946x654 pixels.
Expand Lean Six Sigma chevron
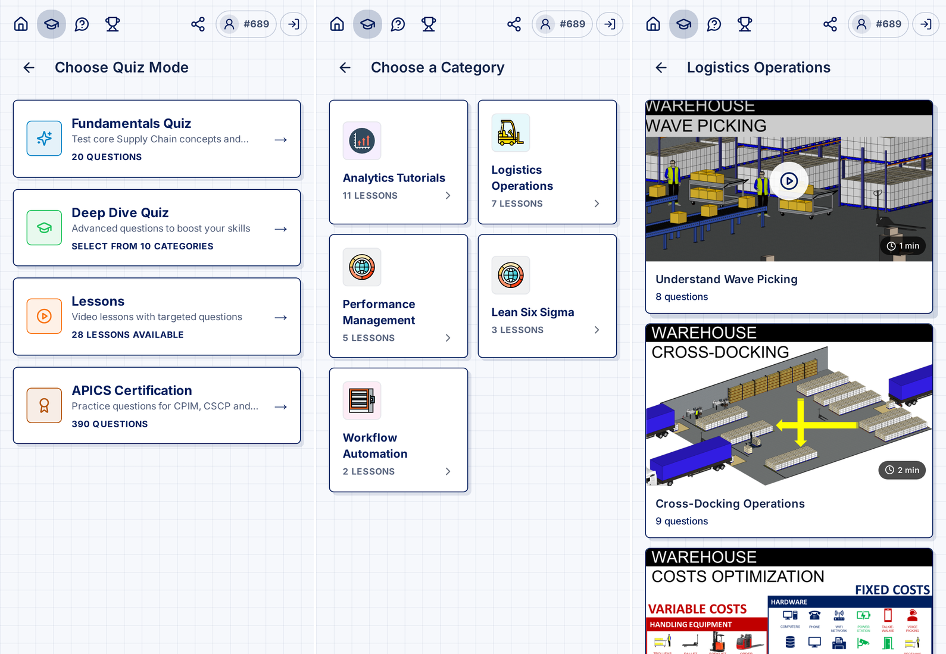[597, 330]
